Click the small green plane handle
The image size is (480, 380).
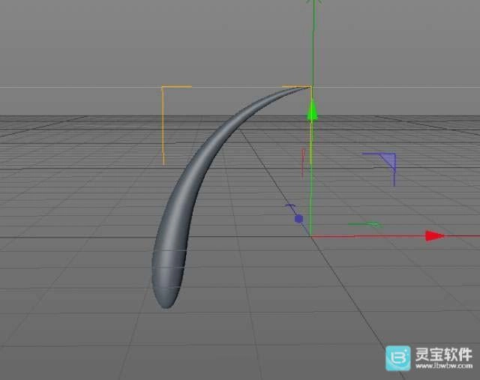(x=365, y=224)
